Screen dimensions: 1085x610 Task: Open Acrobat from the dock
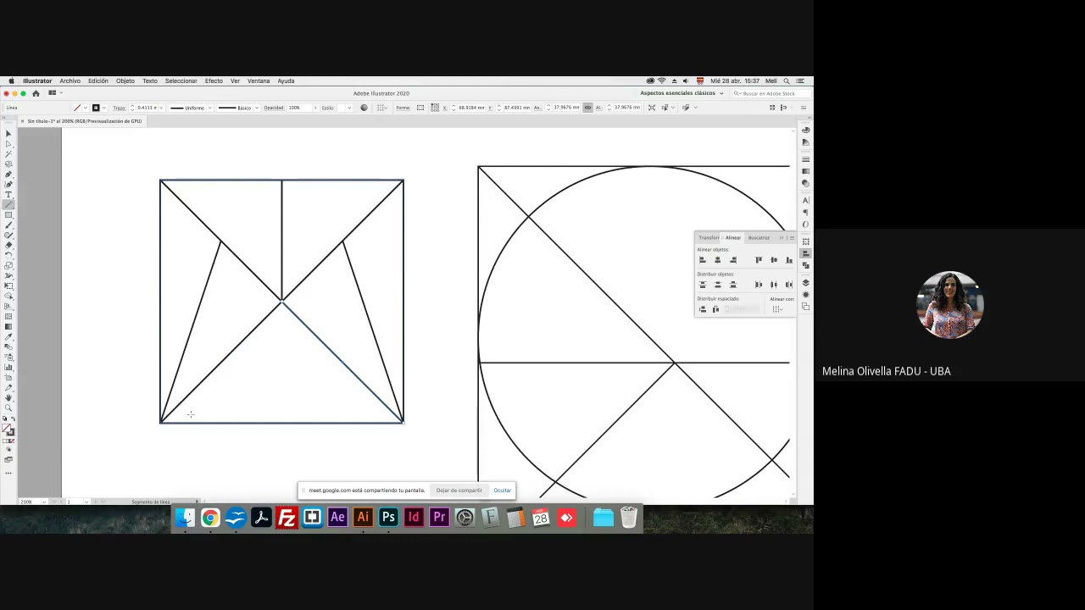261,518
